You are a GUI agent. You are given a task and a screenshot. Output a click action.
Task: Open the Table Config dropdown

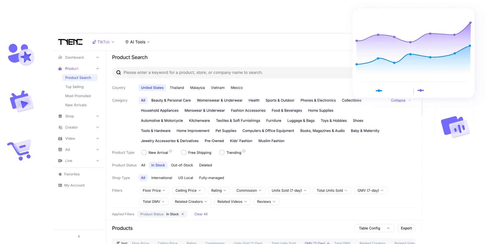click(x=374, y=228)
